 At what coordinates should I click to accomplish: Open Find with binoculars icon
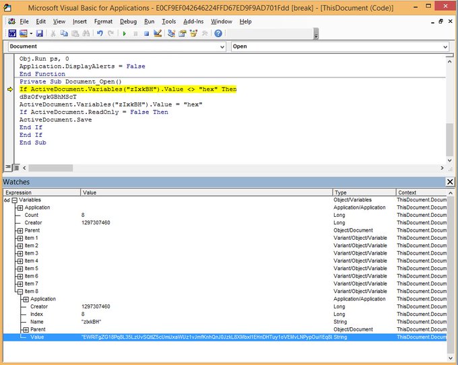[x=86, y=34]
